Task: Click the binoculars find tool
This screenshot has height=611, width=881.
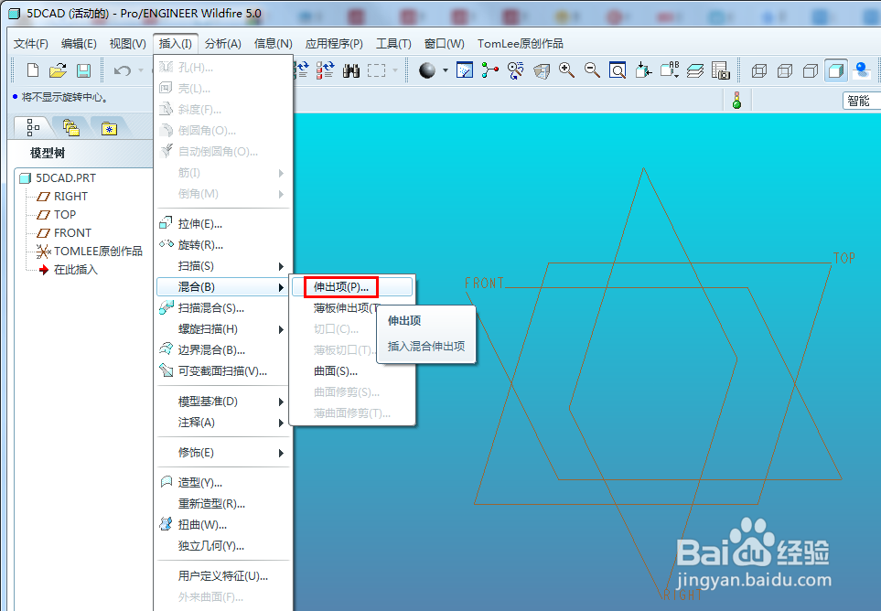Action: (351, 70)
